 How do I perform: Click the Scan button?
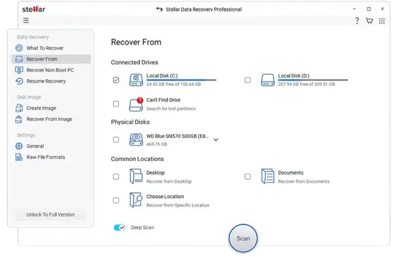click(243, 238)
